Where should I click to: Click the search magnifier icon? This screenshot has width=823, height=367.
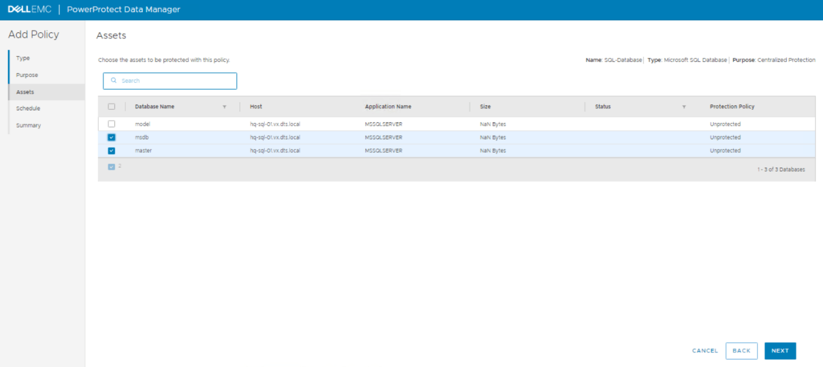pyautogui.click(x=114, y=80)
